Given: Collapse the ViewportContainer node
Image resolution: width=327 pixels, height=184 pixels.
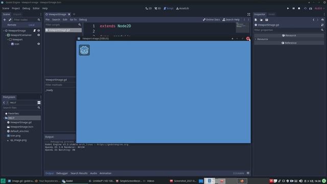Looking at the screenshot, I should pos(6,35).
